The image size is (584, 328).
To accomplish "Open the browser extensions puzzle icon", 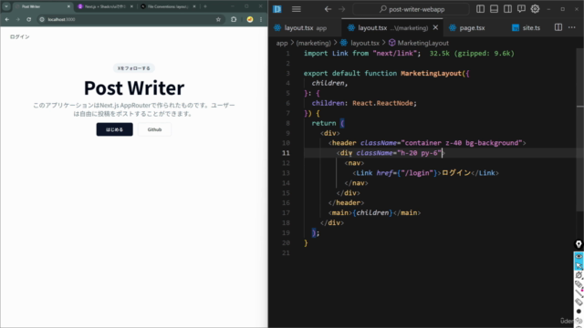I will click(234, 19).
